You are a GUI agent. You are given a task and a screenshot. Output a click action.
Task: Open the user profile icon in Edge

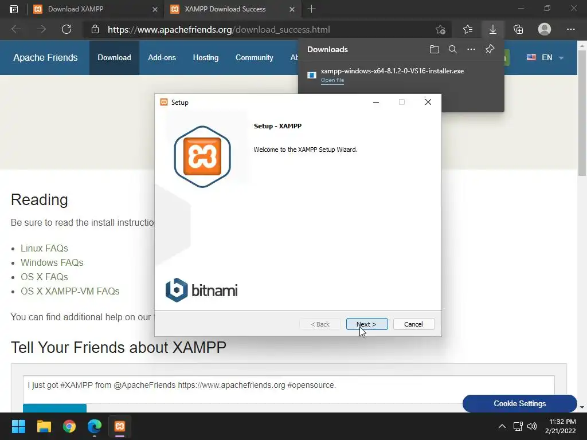[545, 29]
